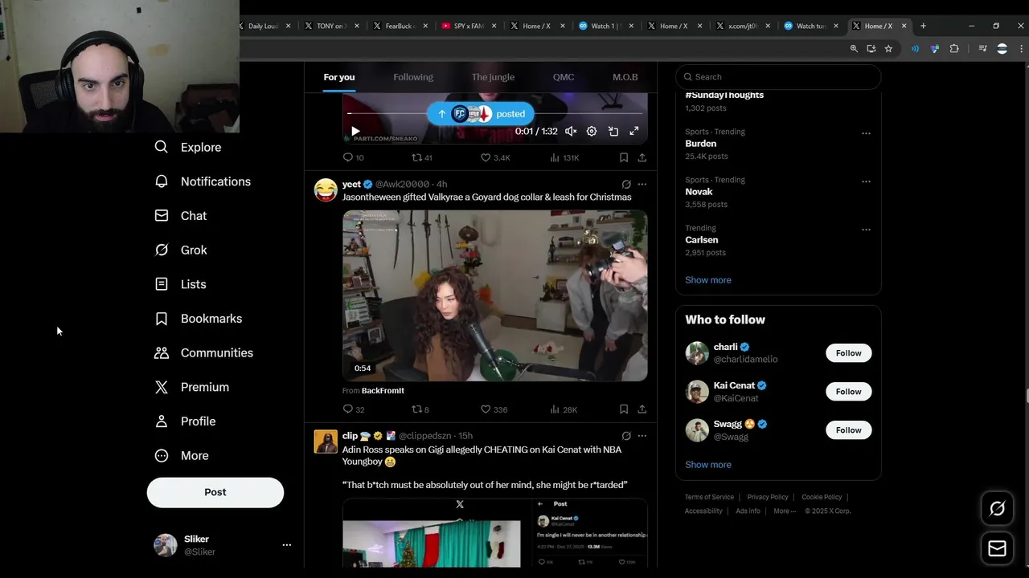Image resolution: width=1029 pixels, height=578 pixels.
Task: Reply to the top post with 10 replies
Action: pyautogui.click(x=354, y=158)
